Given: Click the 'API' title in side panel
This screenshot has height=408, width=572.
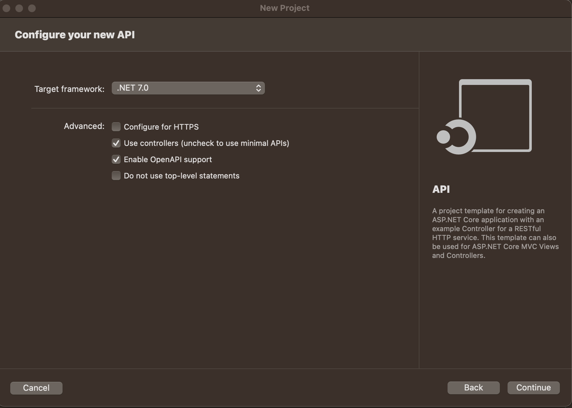Looking at the screenshot, I should pos(441,189).
